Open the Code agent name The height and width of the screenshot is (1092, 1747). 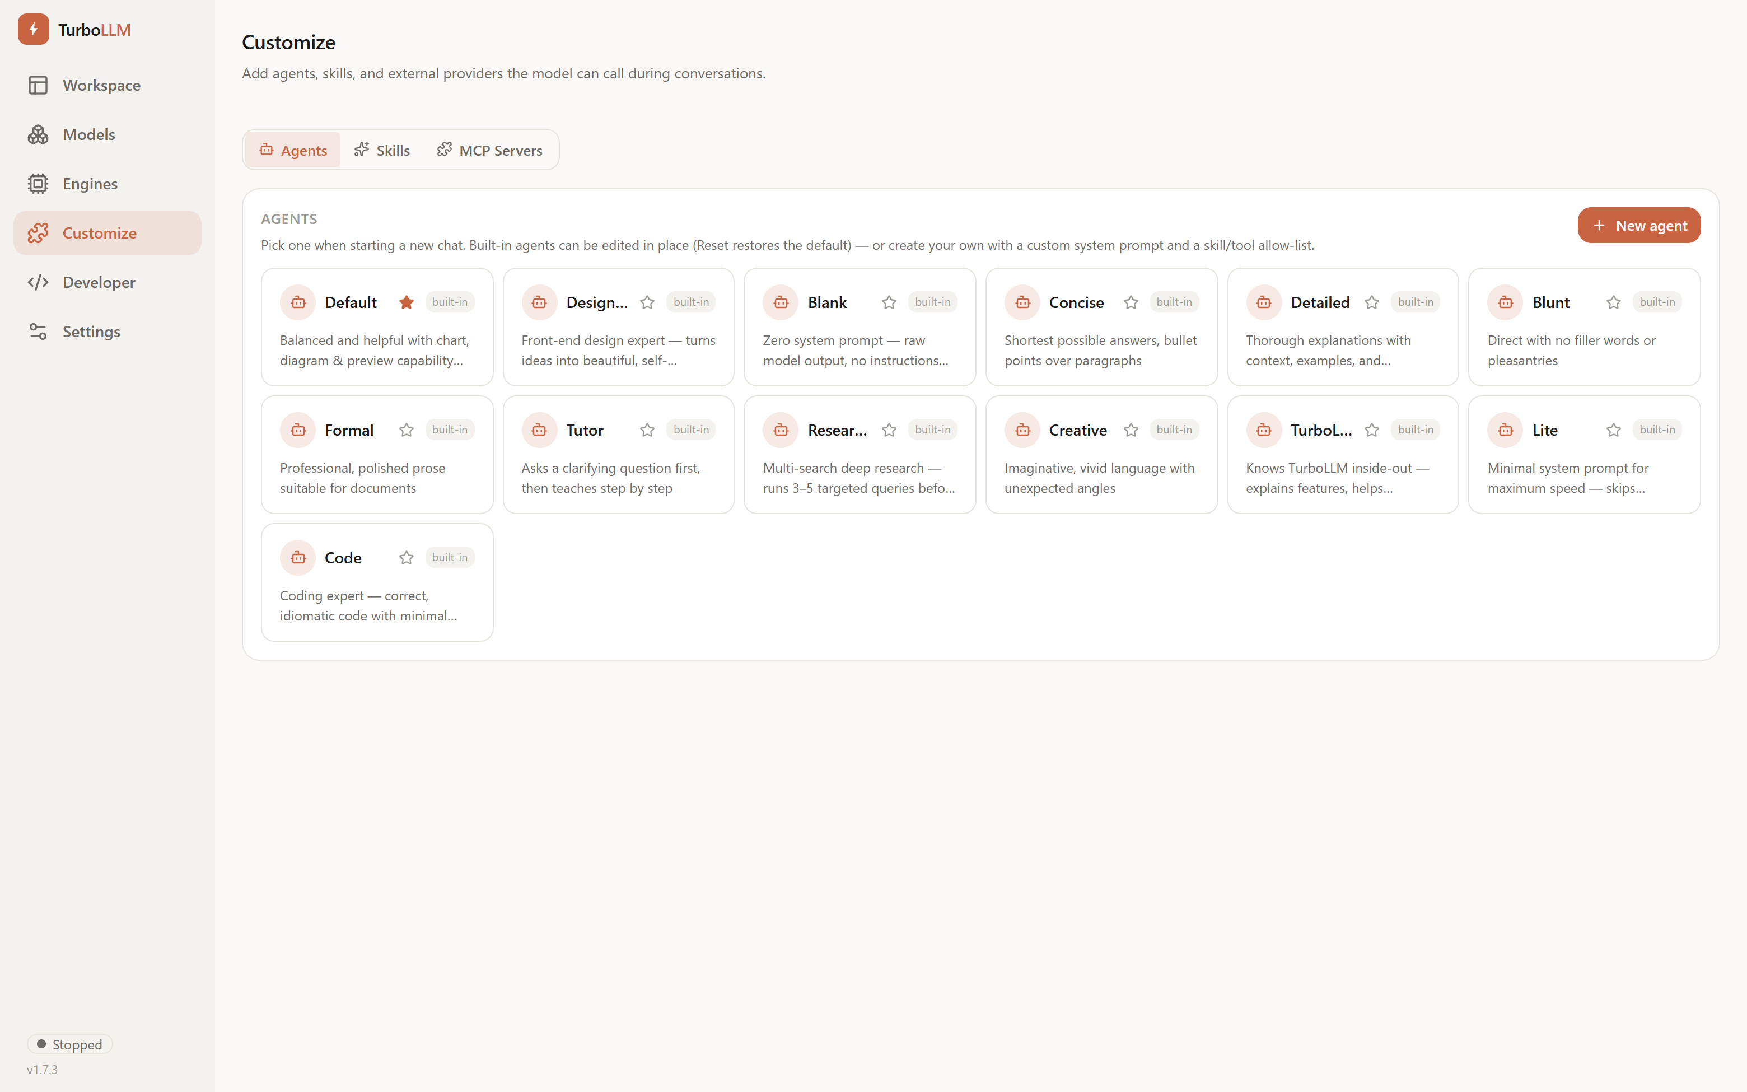(343, 558)
